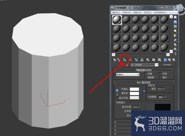Click the Make Unique icon

(x=142, y=60)
